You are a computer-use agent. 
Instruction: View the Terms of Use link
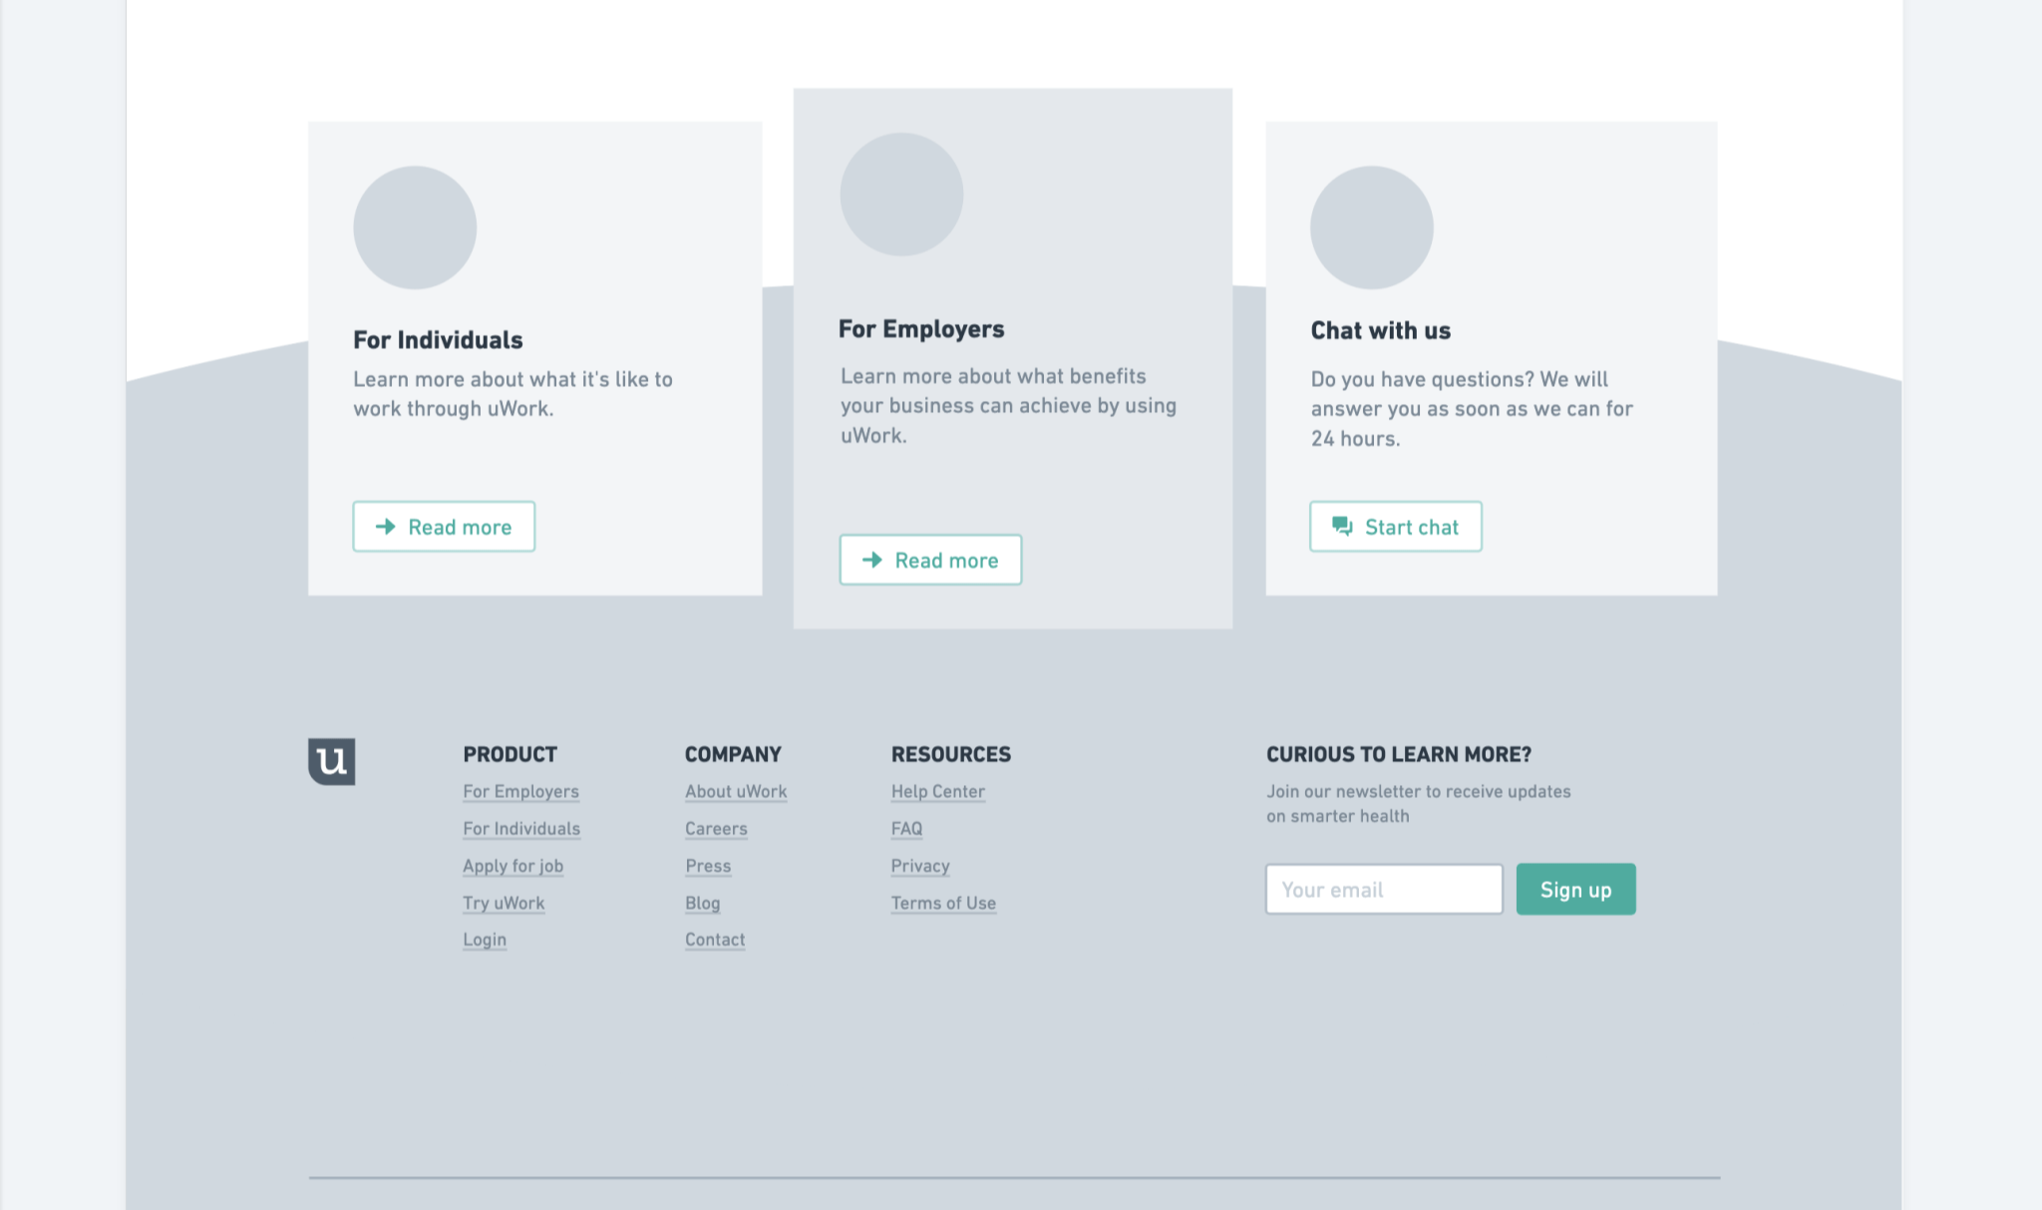[x=943, y=903]
